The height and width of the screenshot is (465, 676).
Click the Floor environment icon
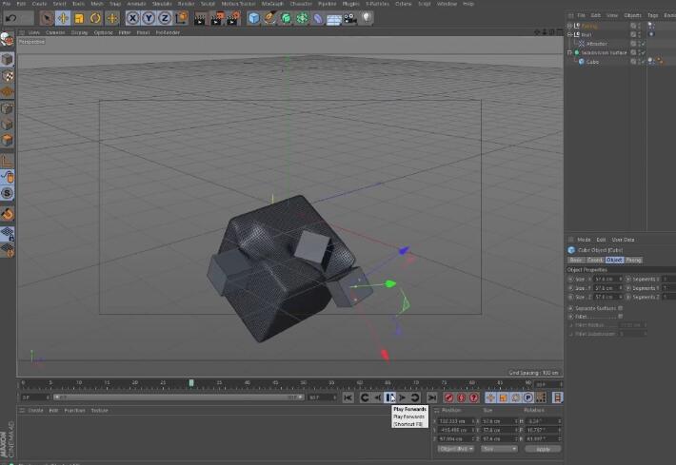tap(333, 19)
